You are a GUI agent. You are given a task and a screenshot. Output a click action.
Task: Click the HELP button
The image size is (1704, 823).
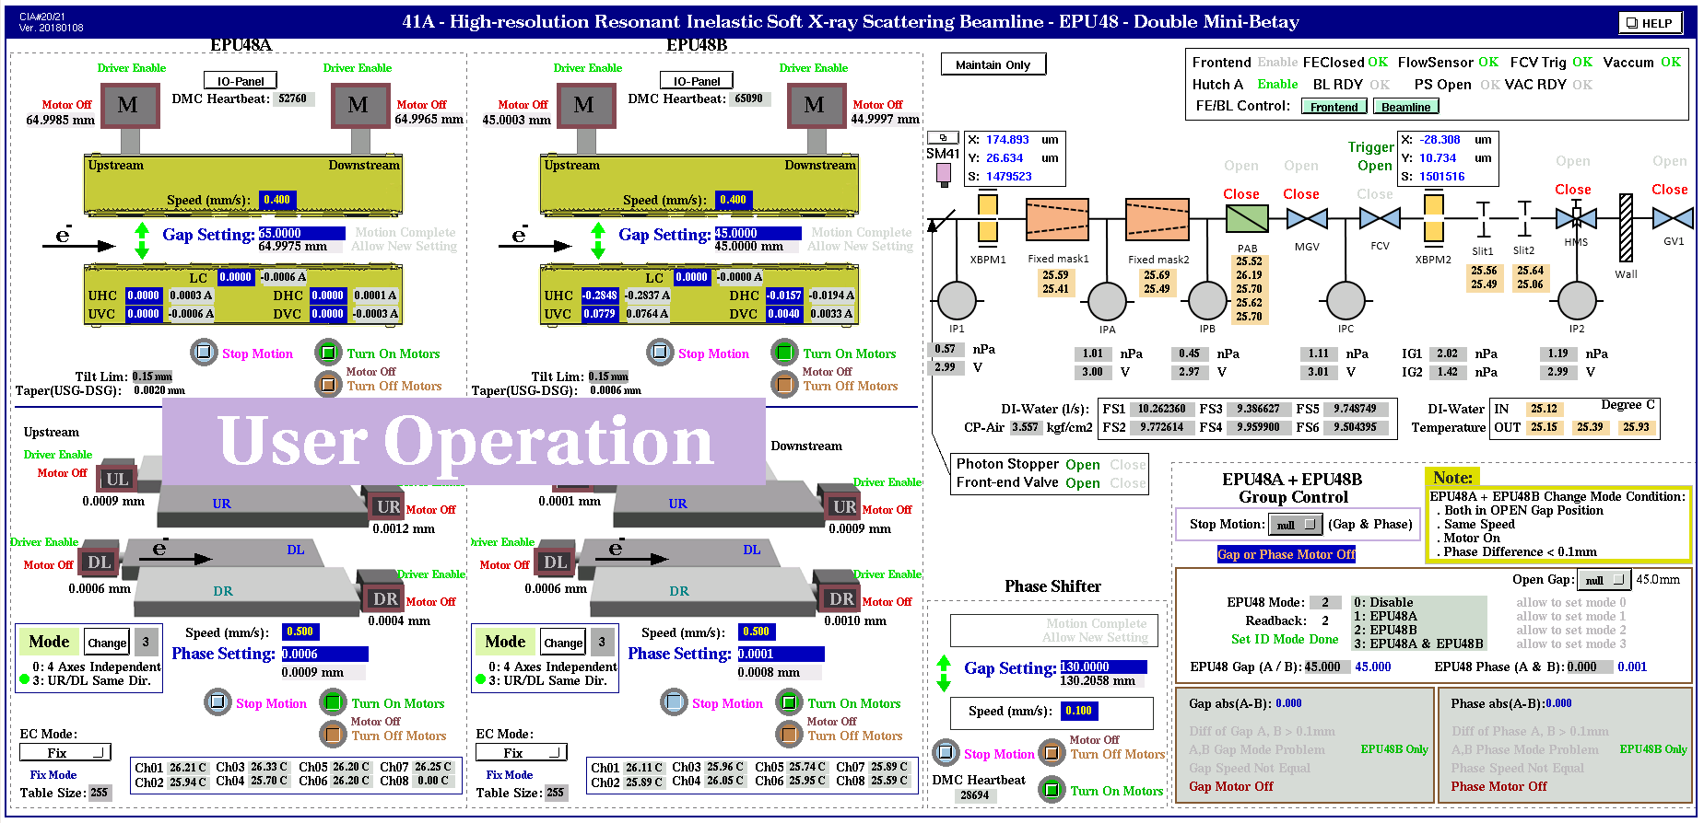tap(1649, 23)
